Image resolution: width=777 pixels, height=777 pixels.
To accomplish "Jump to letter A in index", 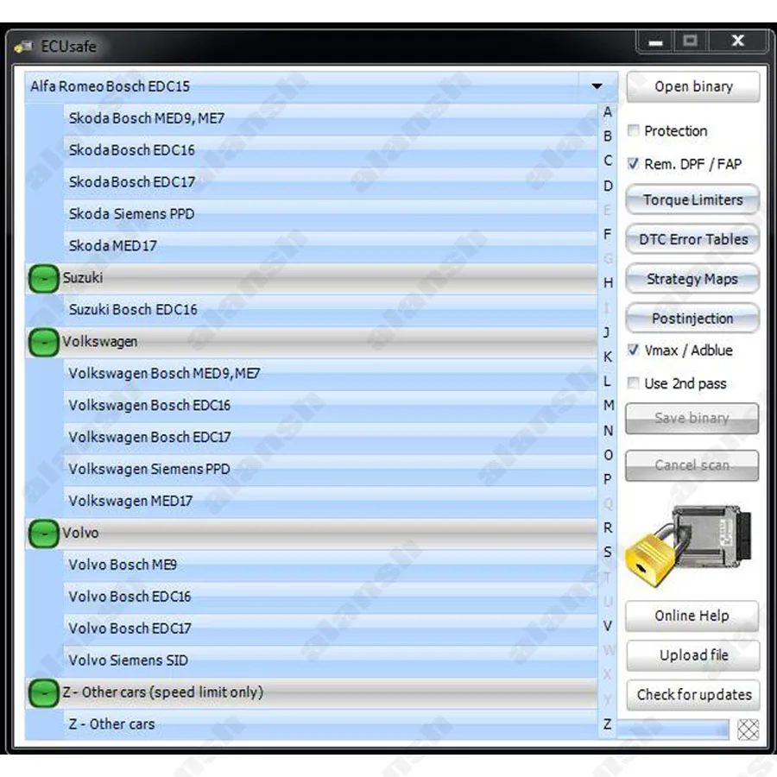I will [x=608, y=112].
